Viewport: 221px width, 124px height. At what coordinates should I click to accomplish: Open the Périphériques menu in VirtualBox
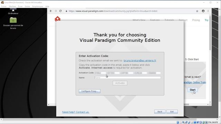(x=38, y=6)
